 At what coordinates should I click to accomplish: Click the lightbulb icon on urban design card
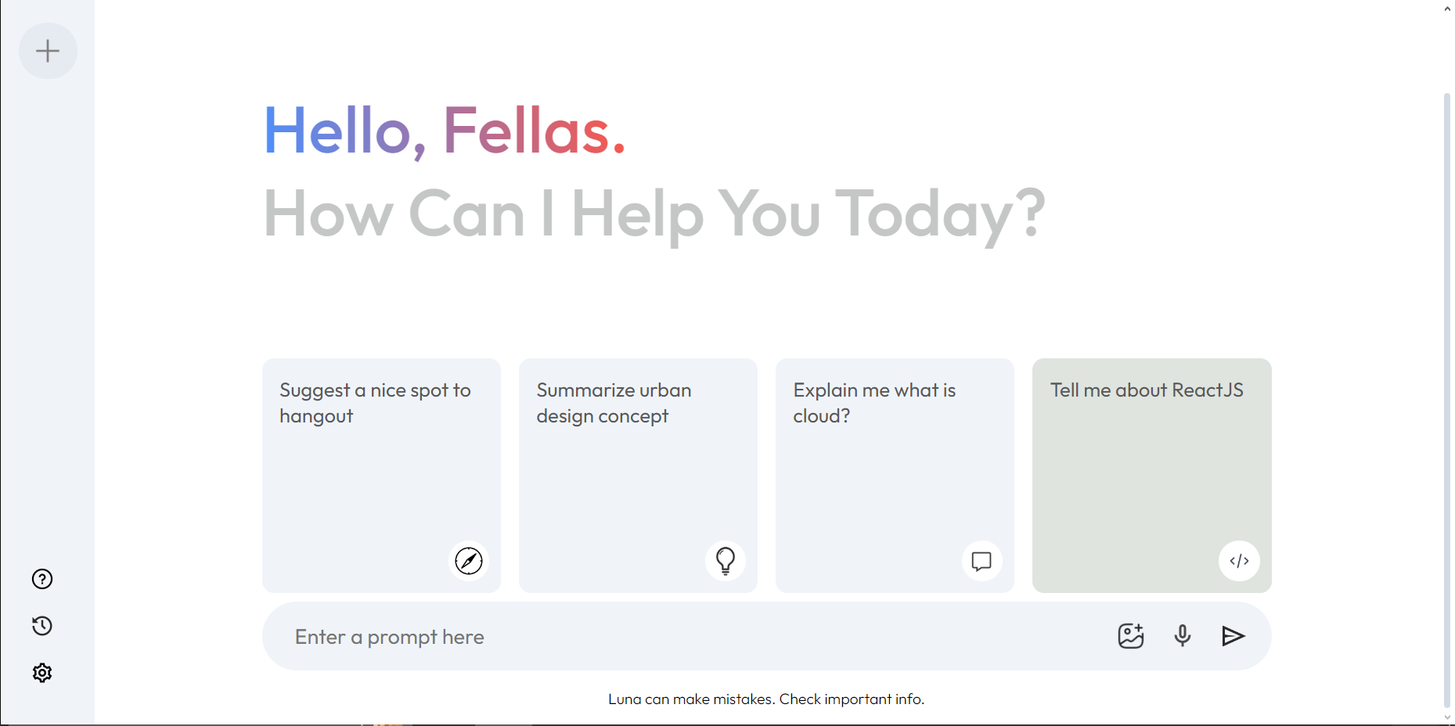(x=726, y=561)
